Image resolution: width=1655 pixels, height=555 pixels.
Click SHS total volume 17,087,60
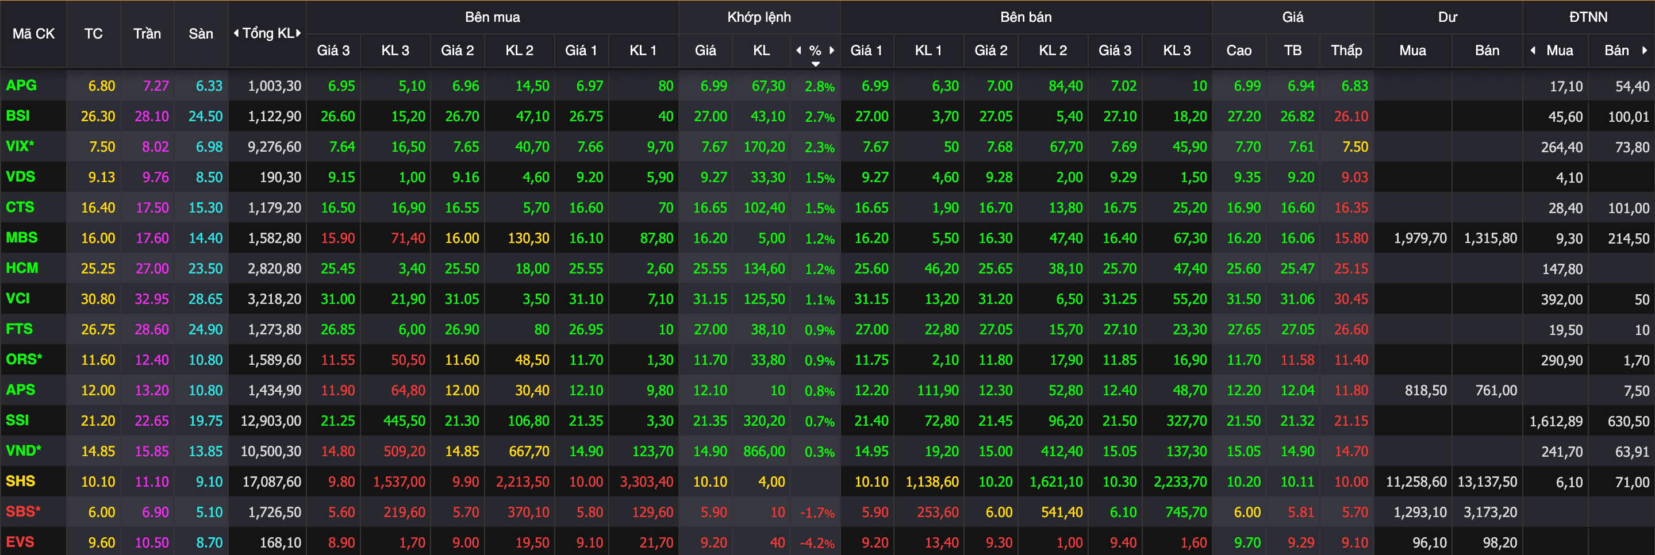(x=271, y=482)
